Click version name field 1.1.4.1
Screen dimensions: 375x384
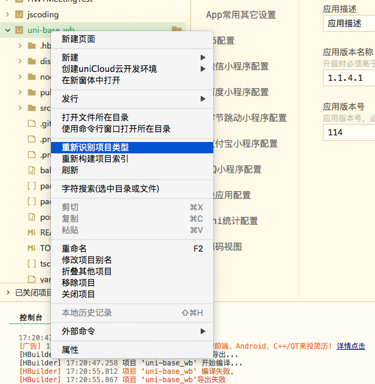pyautogui.click(x=349, y=78)
